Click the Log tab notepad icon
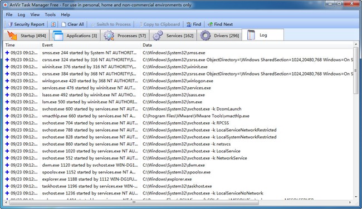The height and width of the screenshot is (209, 362). point(251,35)
